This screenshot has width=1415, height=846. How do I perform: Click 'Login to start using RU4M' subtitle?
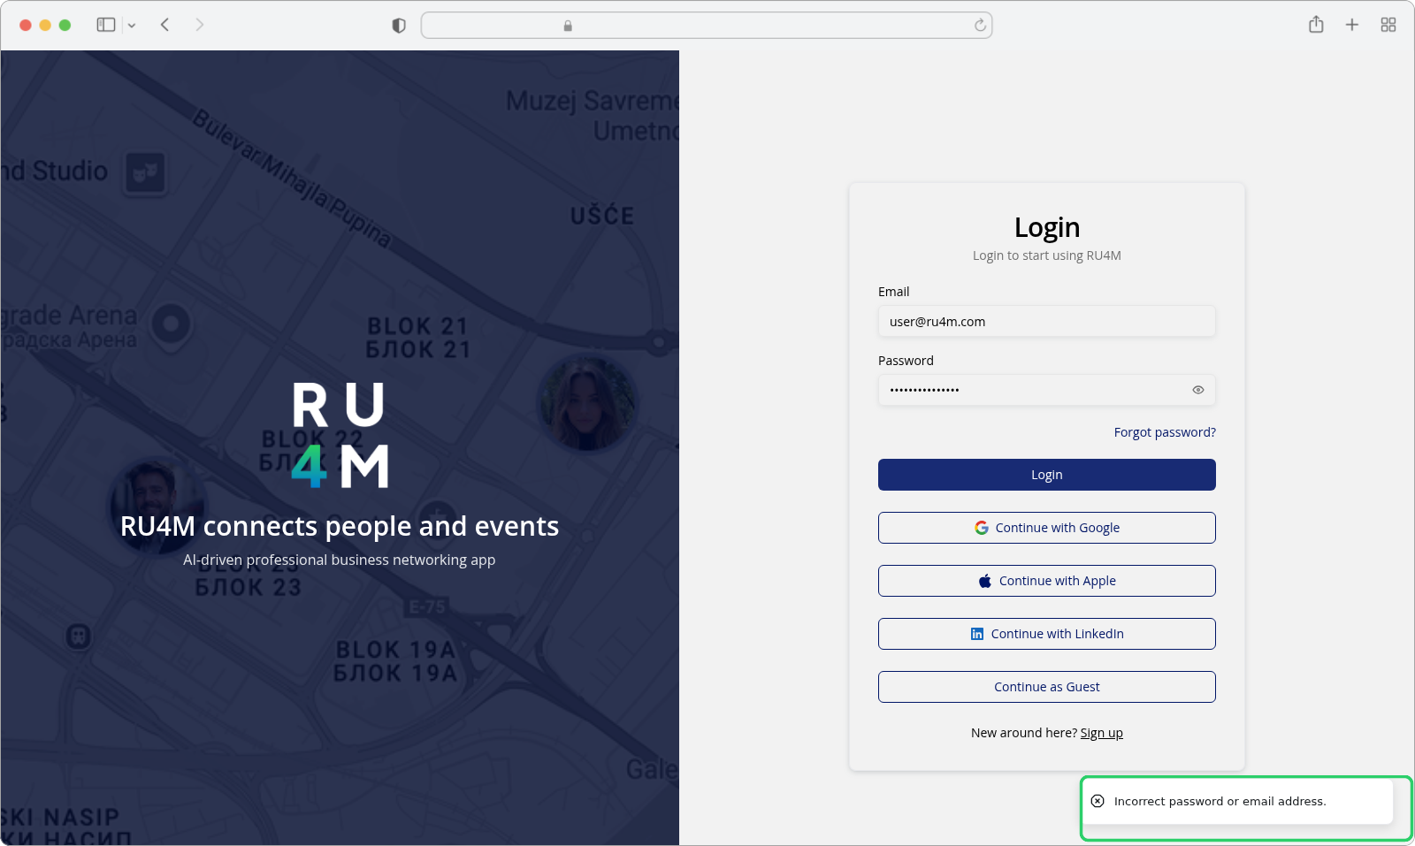pos(1047,255)
